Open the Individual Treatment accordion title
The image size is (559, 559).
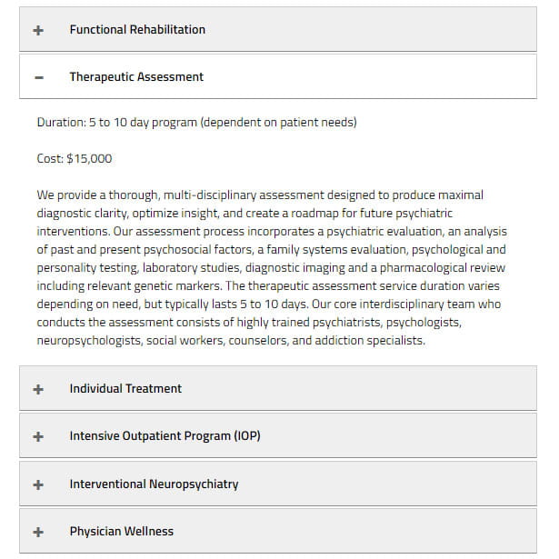point(125,389)
